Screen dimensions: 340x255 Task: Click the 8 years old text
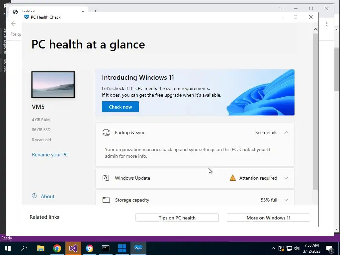pyautogui.click(x=42, y=140)
